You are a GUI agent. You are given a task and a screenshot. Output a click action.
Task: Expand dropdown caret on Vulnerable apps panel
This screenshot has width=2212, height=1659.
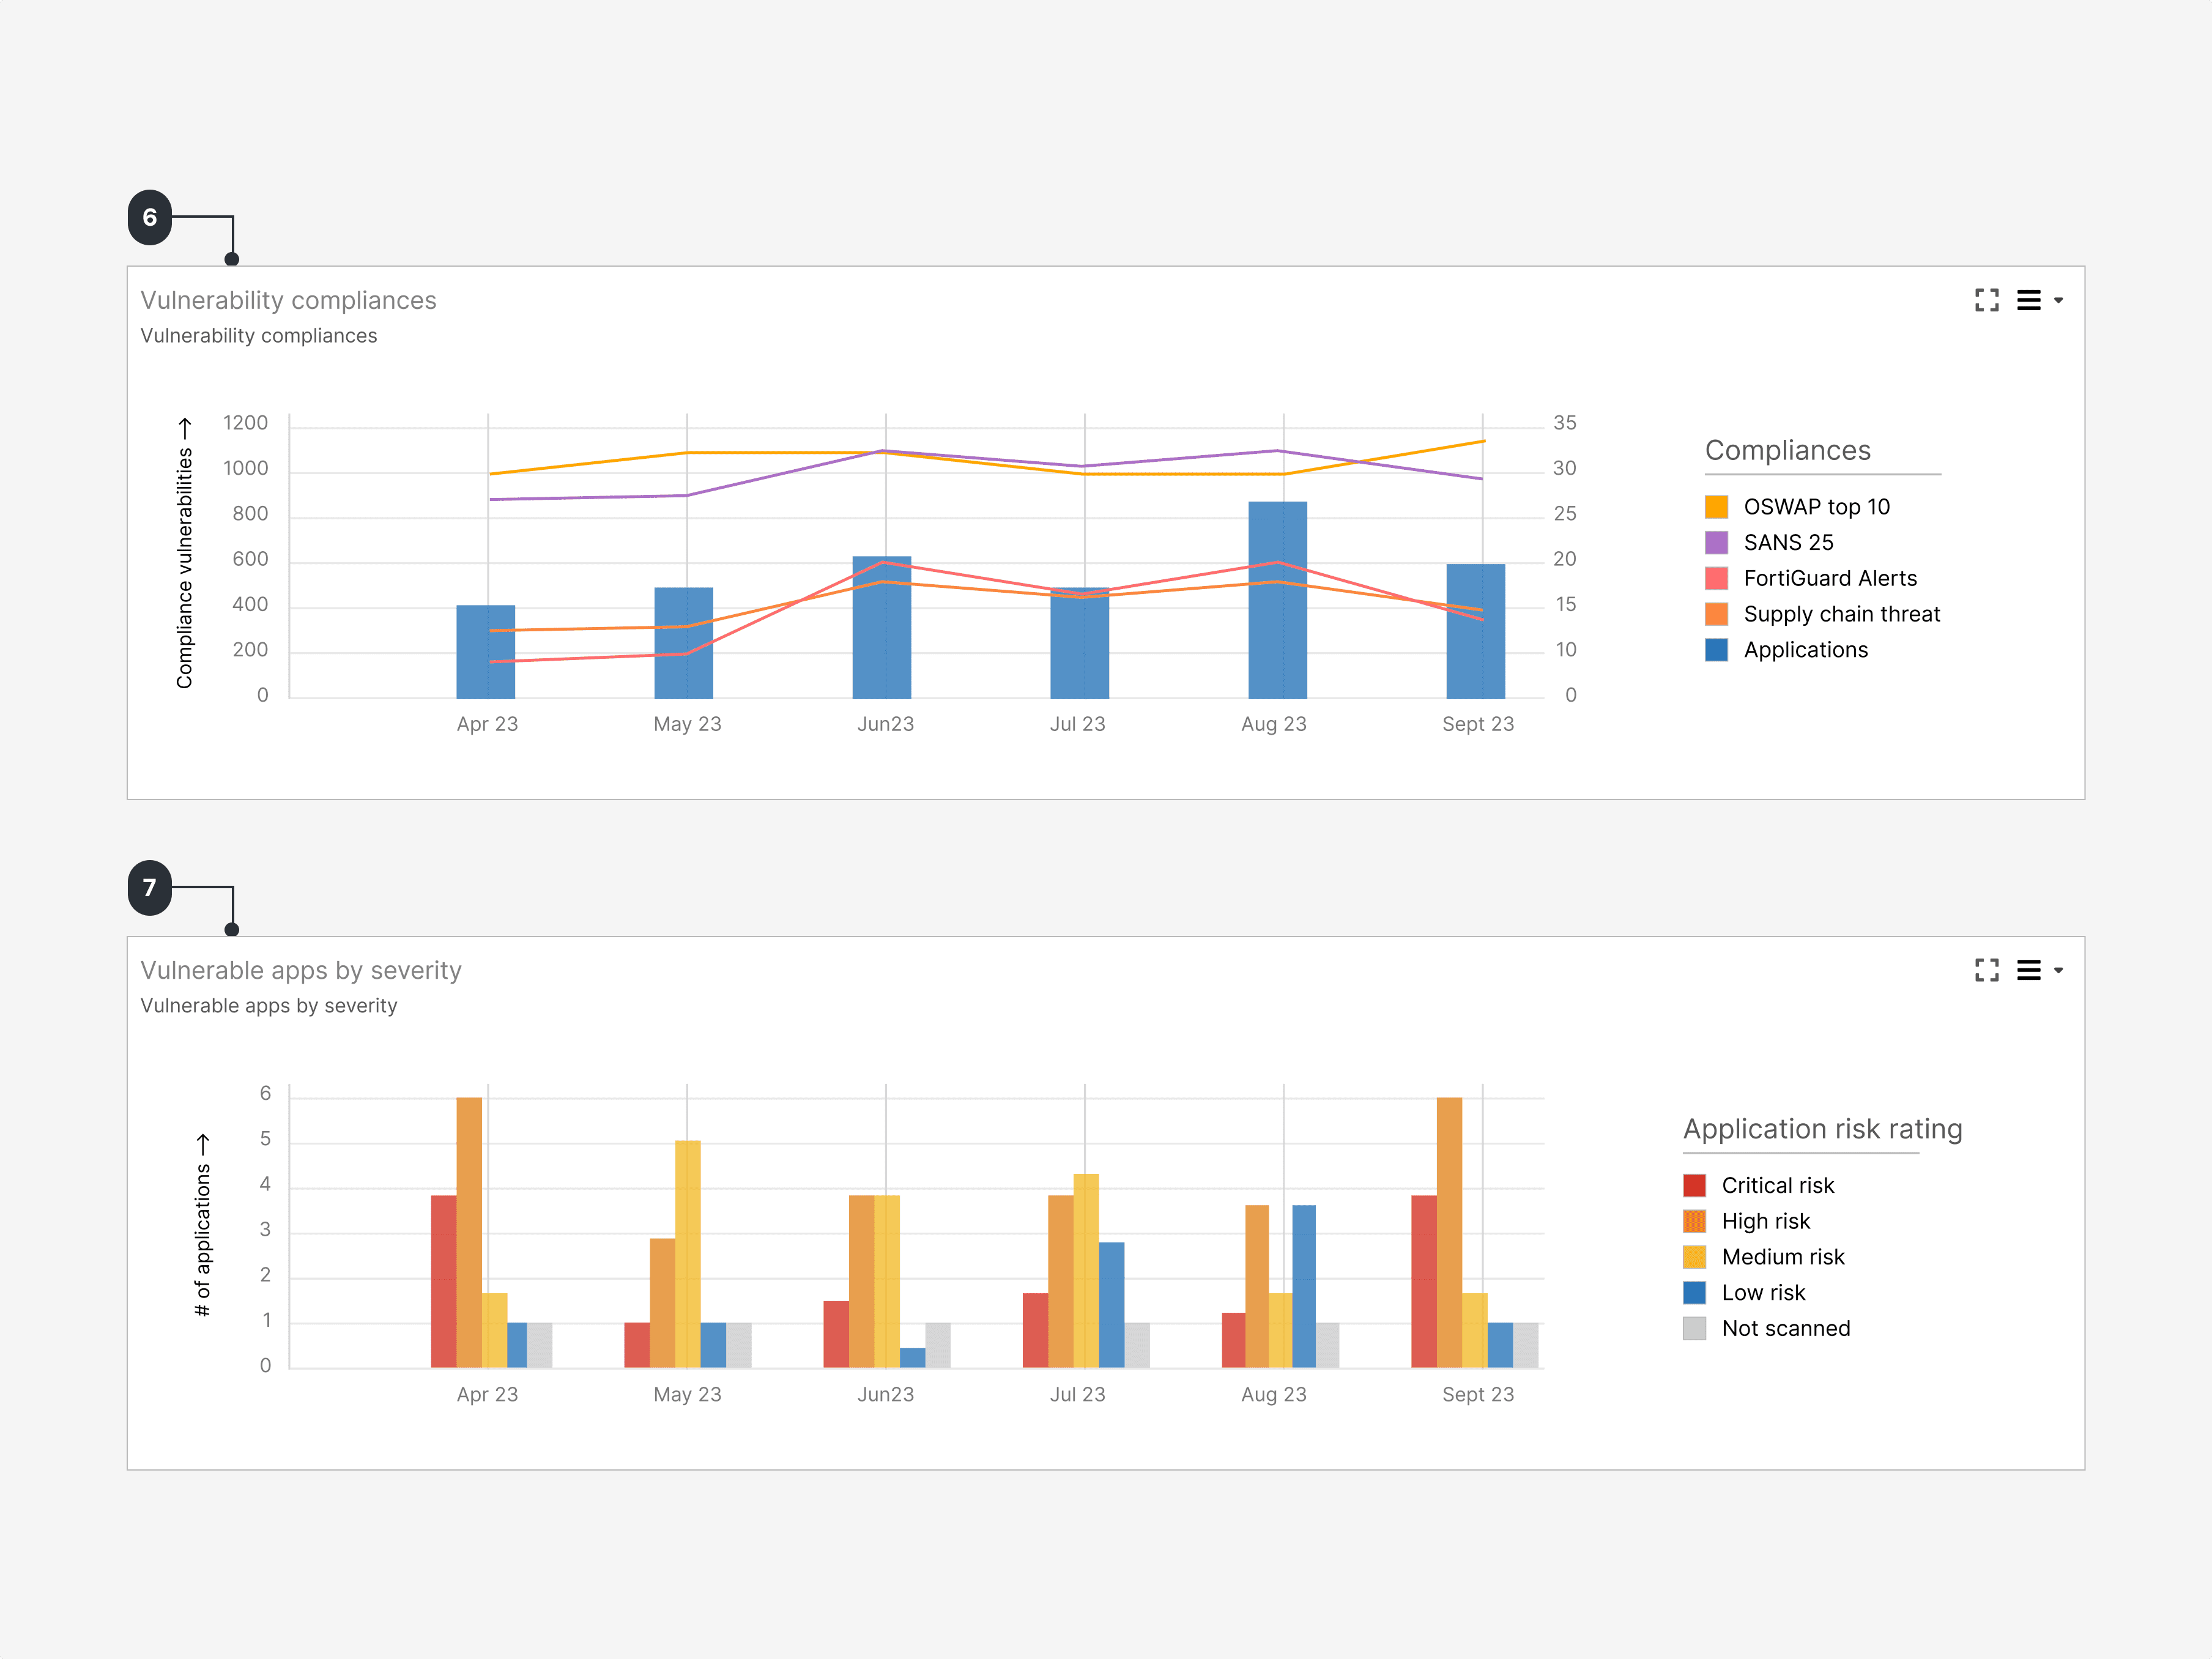coord(2058,970)
